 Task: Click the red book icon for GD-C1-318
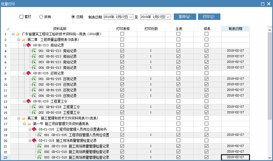(34, 141)
